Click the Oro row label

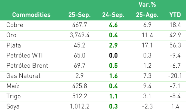pyautogui.click(x=11, y=35)
